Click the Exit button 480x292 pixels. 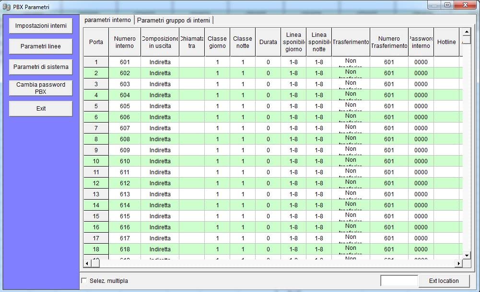point(41,109)
